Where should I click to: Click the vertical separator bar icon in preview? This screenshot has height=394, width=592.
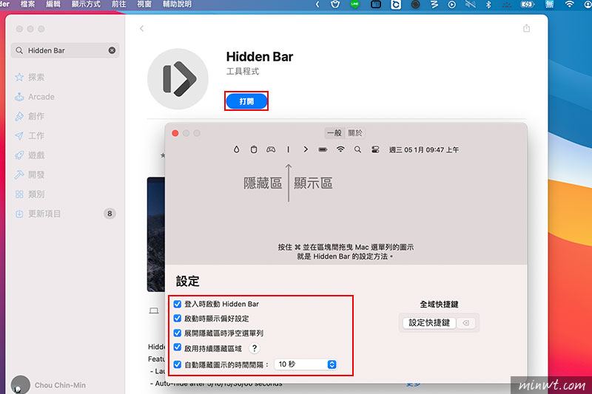[288, 149]
